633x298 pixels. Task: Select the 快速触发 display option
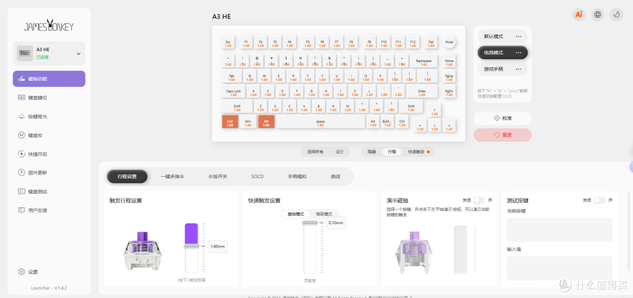tap(418, 152)
